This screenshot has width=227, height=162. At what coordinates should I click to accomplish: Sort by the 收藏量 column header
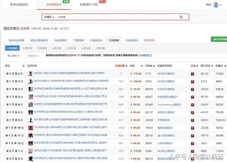(221, 66)
